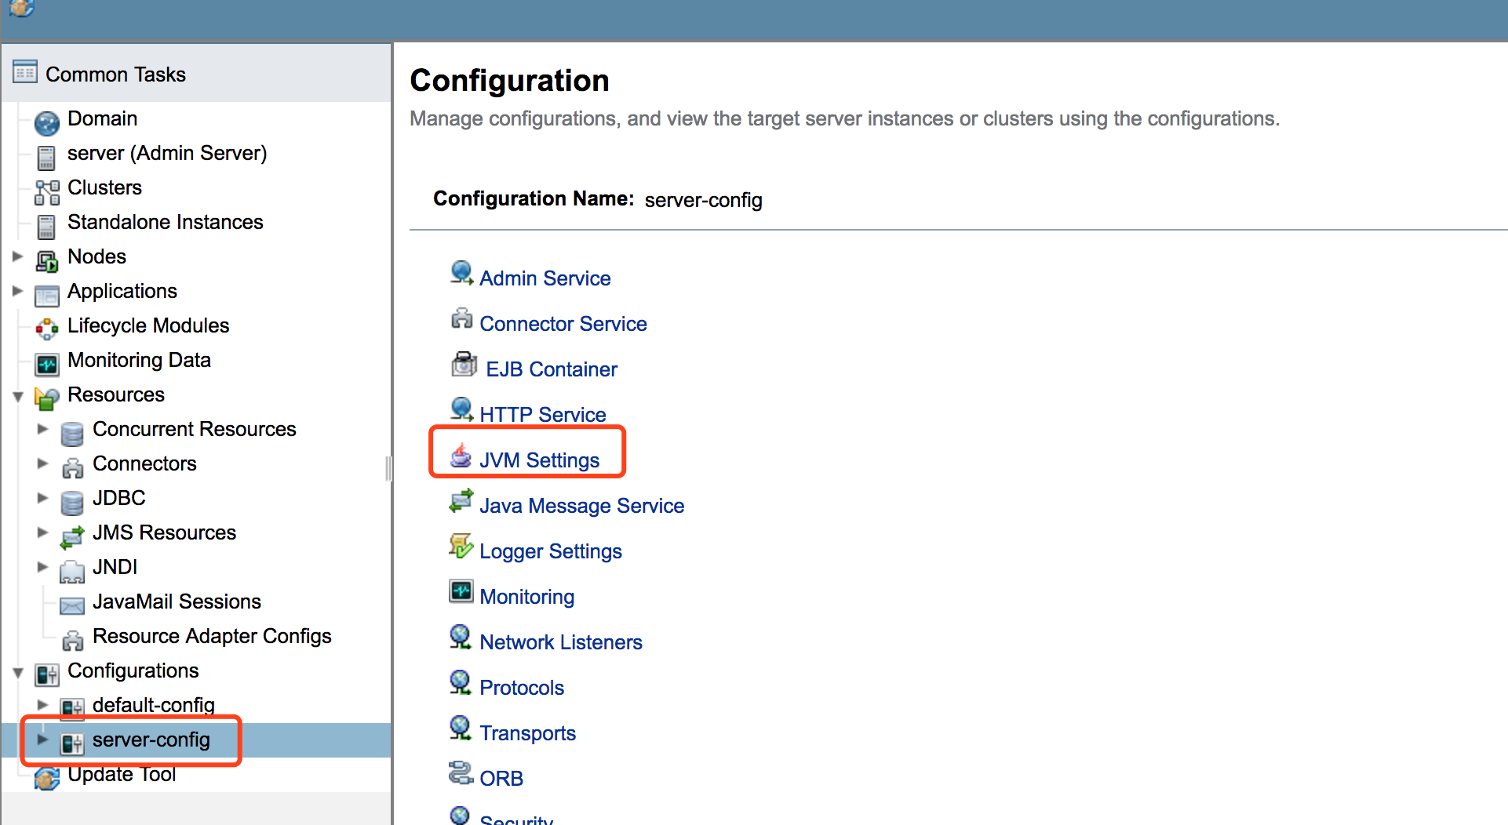Expand the JDBC resources node
This screenshot has width=1508, height=825.
pos(42,498)
